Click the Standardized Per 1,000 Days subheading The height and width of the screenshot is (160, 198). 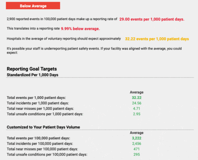pyautogui.click(x=32, y=75)
